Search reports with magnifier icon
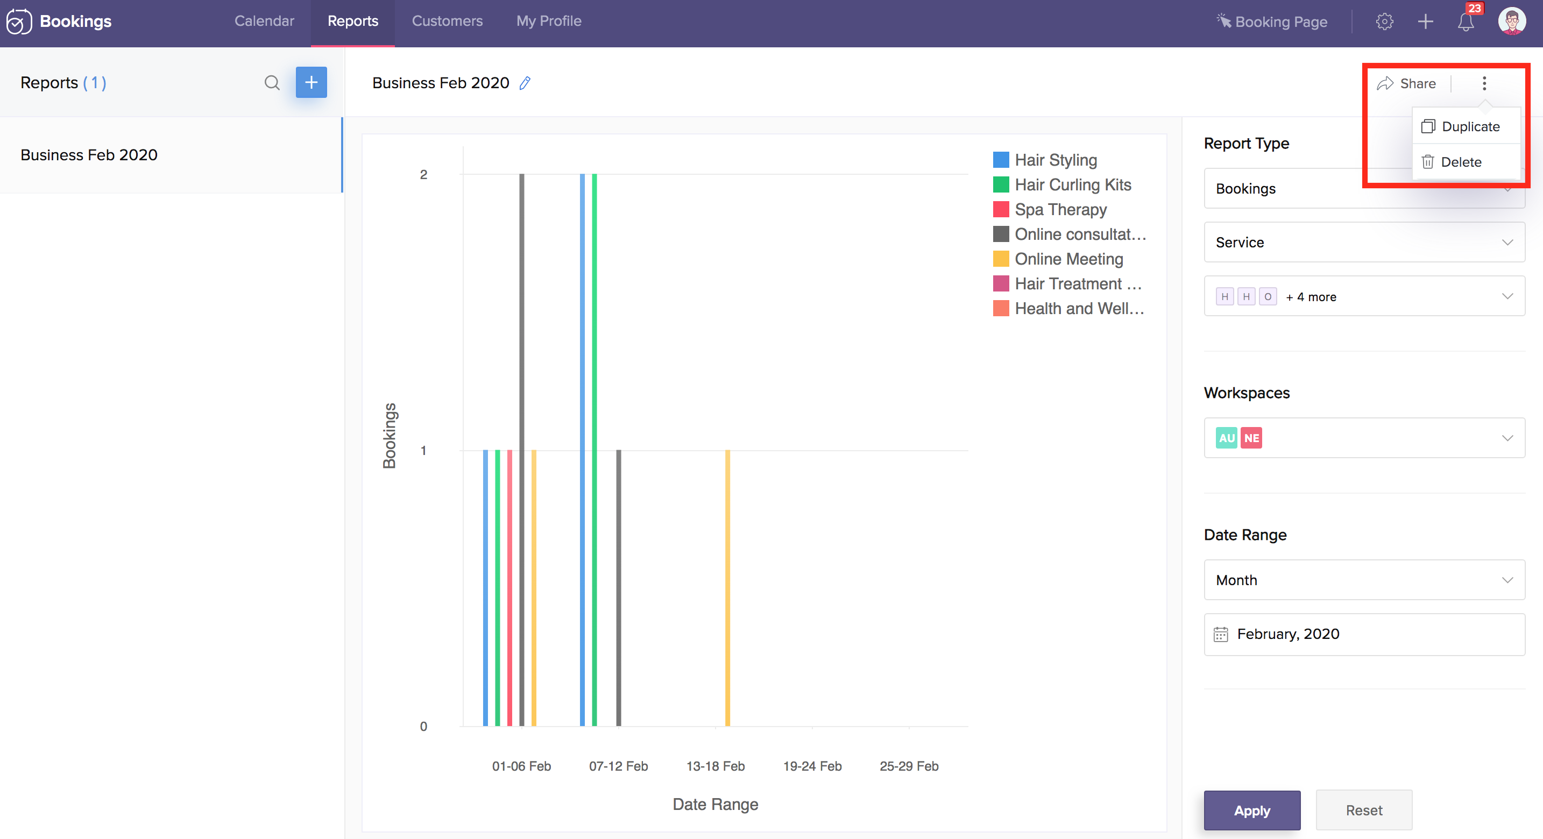Screen dimensions: 1543x839 (x=272, y=83)
